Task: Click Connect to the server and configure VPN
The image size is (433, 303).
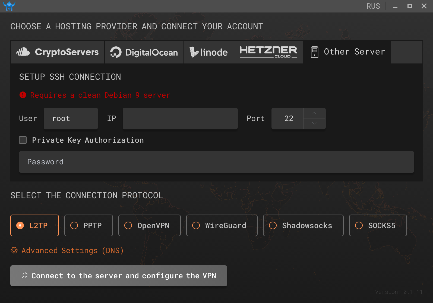Action: (x=119, y=276)
